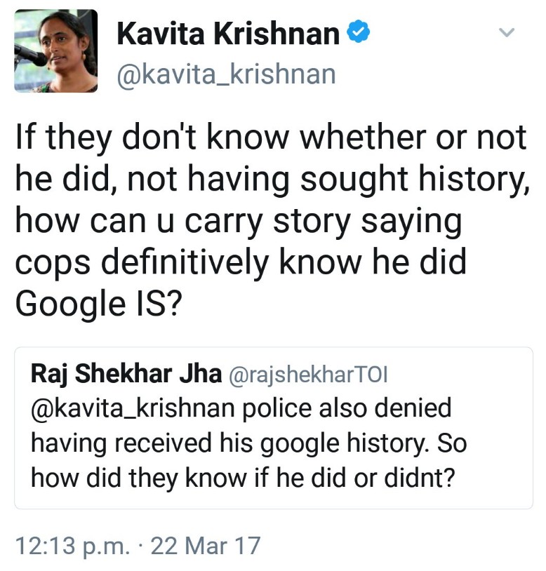The height and width of the screenshot is (571, 546).
Task: Open the quoted tweet card from Raj Shekhar Jha
Action: [274, 428]
